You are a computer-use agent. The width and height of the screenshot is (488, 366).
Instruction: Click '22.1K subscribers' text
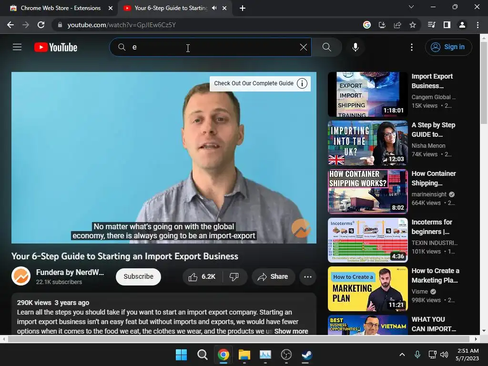click(59, 282)
